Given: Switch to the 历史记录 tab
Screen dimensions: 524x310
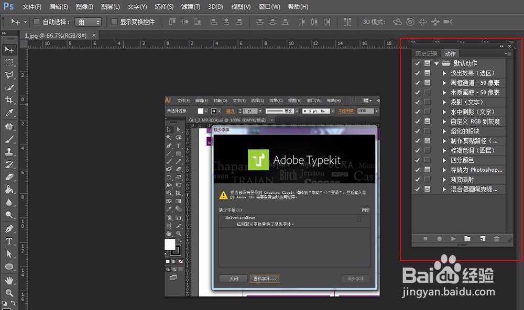Looking at the screenshot, I should tap(426, 54).
